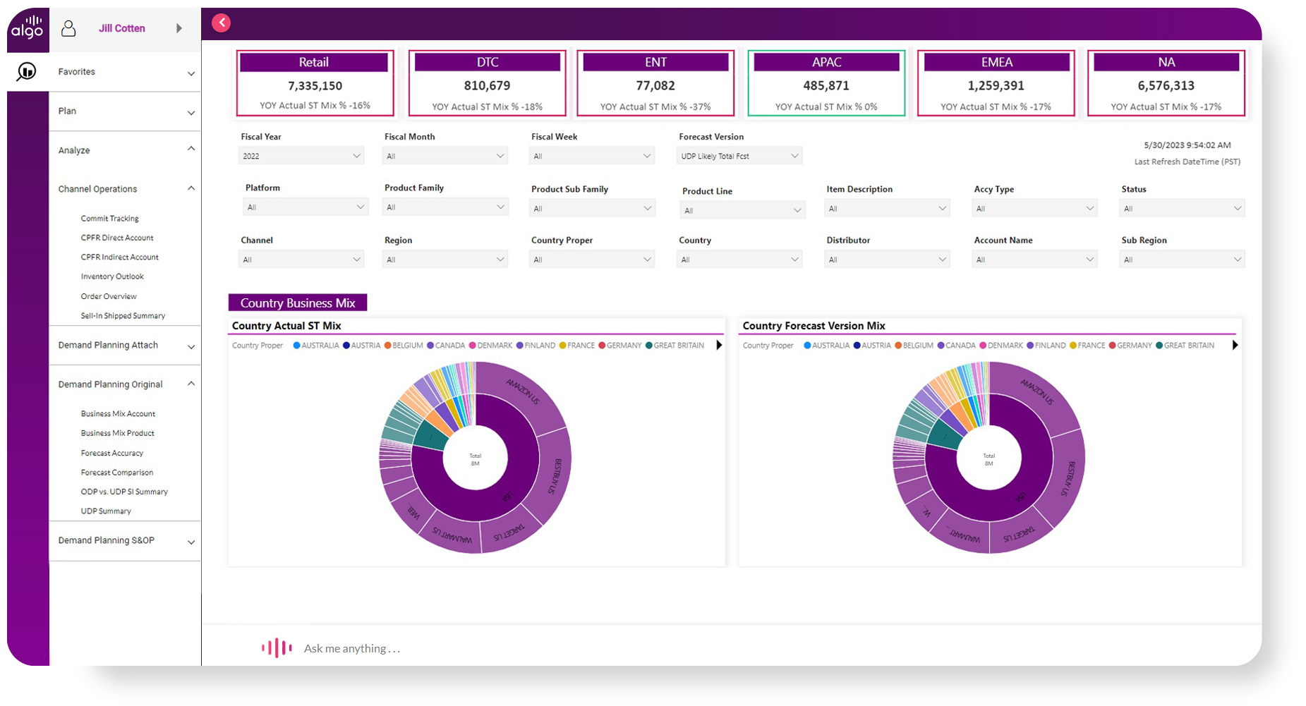Select the Retail card to filter data

click(315, 83)
